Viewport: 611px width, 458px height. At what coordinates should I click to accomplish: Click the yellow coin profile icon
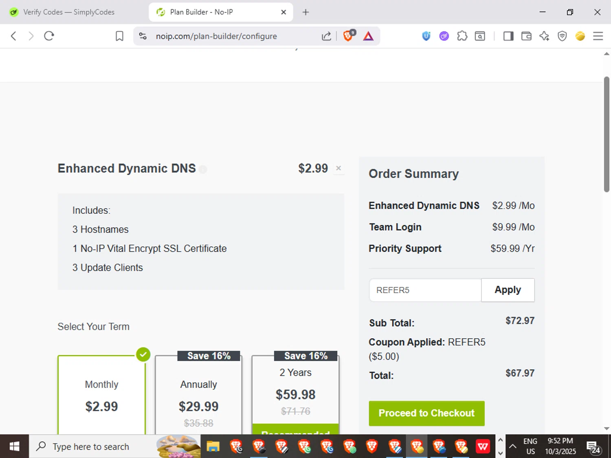click(x=580, y=36)
